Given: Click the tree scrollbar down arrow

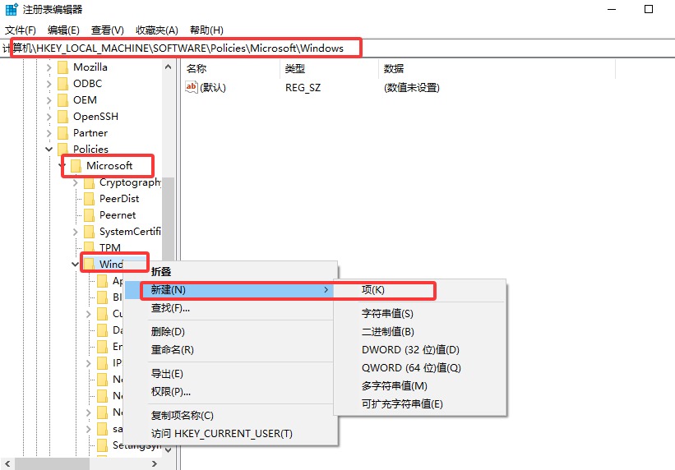Looking at the screenshot, I should (169, 449).
